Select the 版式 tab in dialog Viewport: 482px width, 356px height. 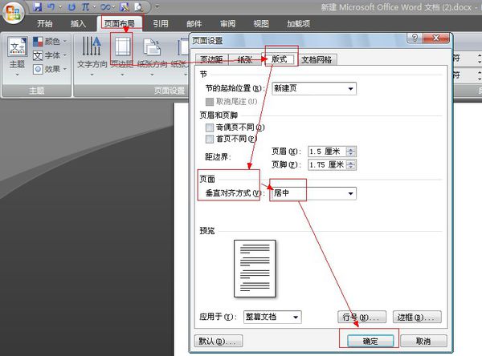pos(279,59)
